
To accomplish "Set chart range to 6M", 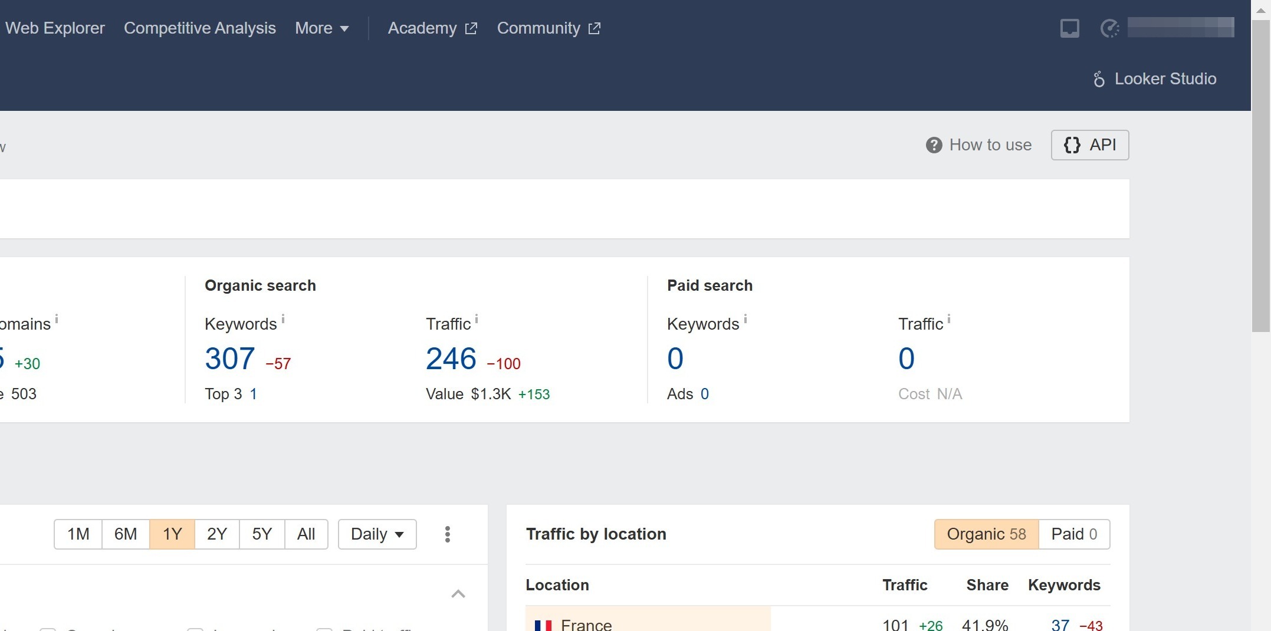I will [125, 534].
